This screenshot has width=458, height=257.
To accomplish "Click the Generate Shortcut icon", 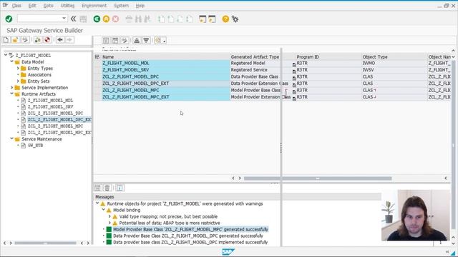I will click(212, 19).
